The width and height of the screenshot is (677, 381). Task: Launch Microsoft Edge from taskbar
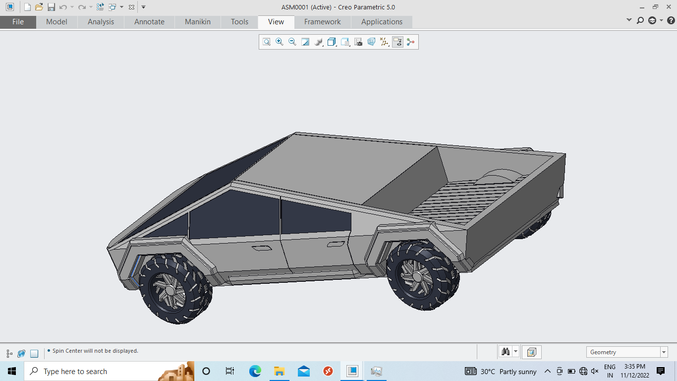pos(255,371)
